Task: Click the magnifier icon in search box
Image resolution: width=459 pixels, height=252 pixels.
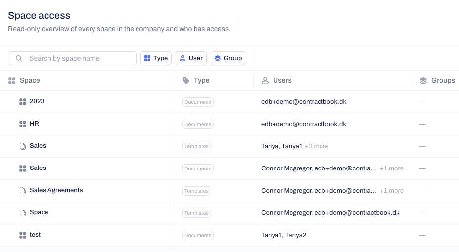Action: [19, 58]
